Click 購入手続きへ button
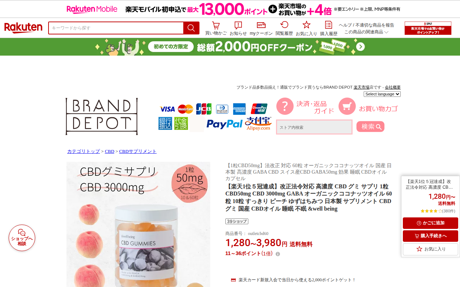This screenshot has width=460, height=287. pyautogui.click(x=431, y=236)
